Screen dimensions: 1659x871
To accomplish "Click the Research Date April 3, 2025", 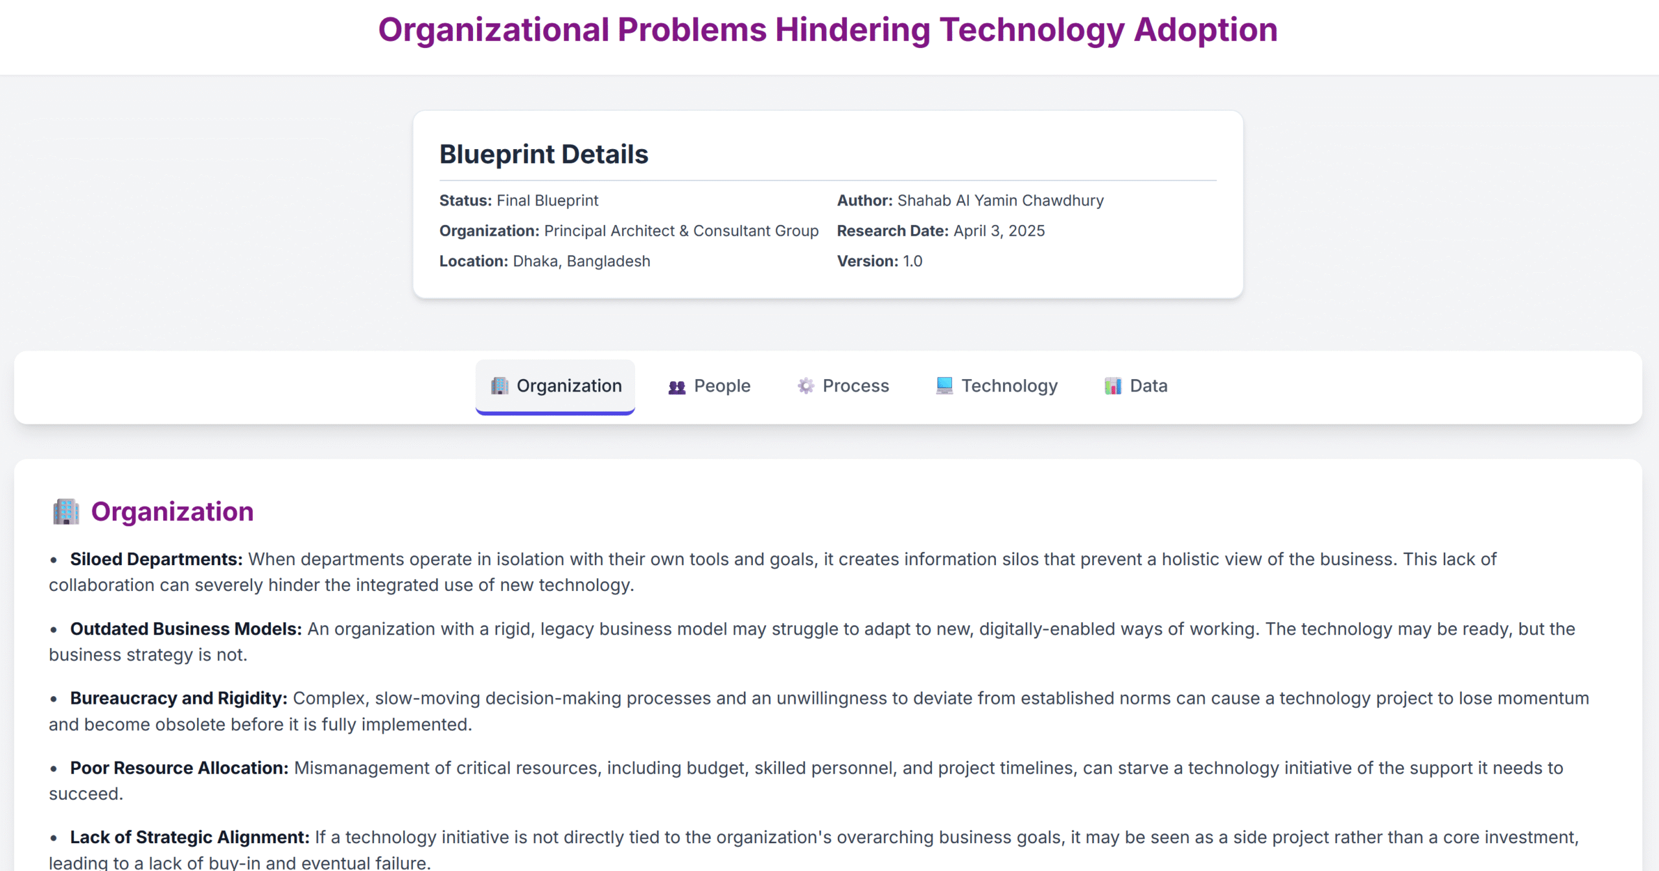I will (x=999, y=231).
